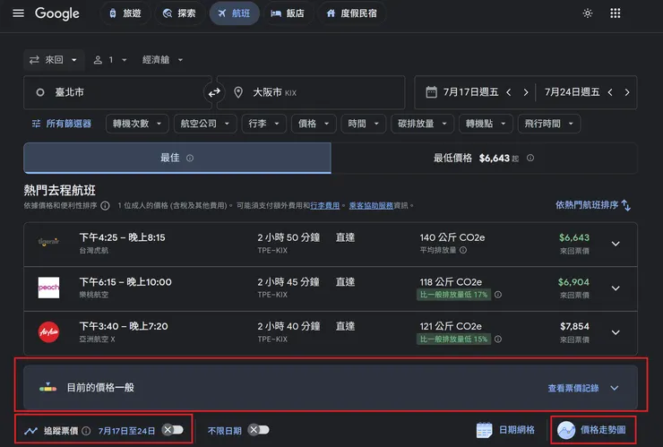Click the 大阪市 KIX destination field
This screenshot has width=663, height=447.
pos(311,92)
